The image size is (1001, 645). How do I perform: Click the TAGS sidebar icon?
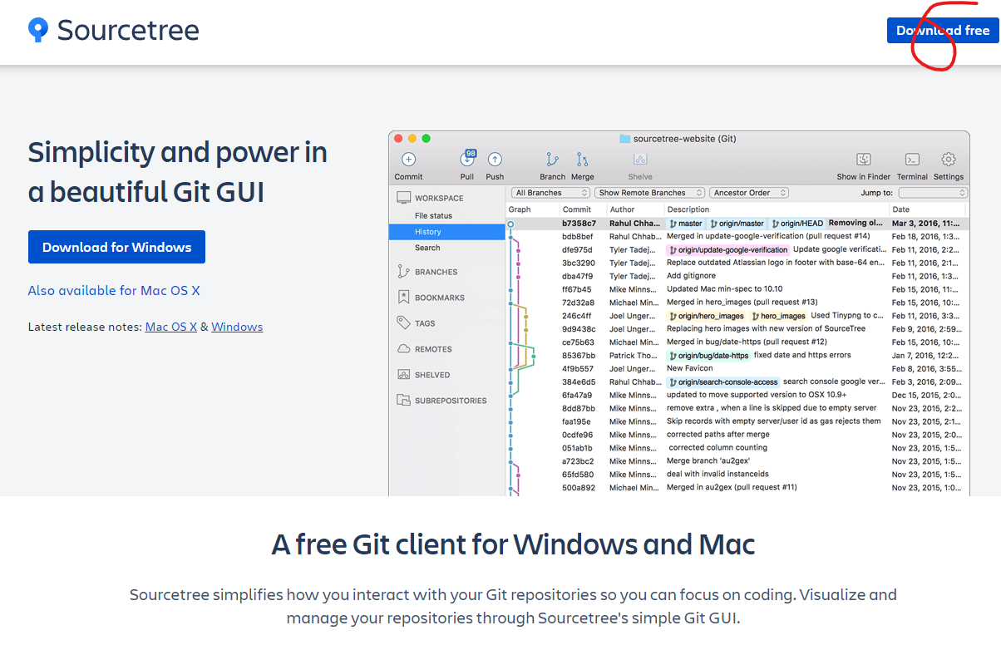click(404, 323)
